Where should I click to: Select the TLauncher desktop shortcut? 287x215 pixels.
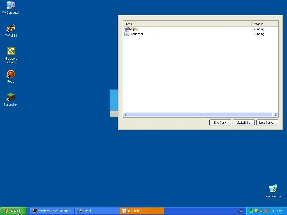[11, 99]
